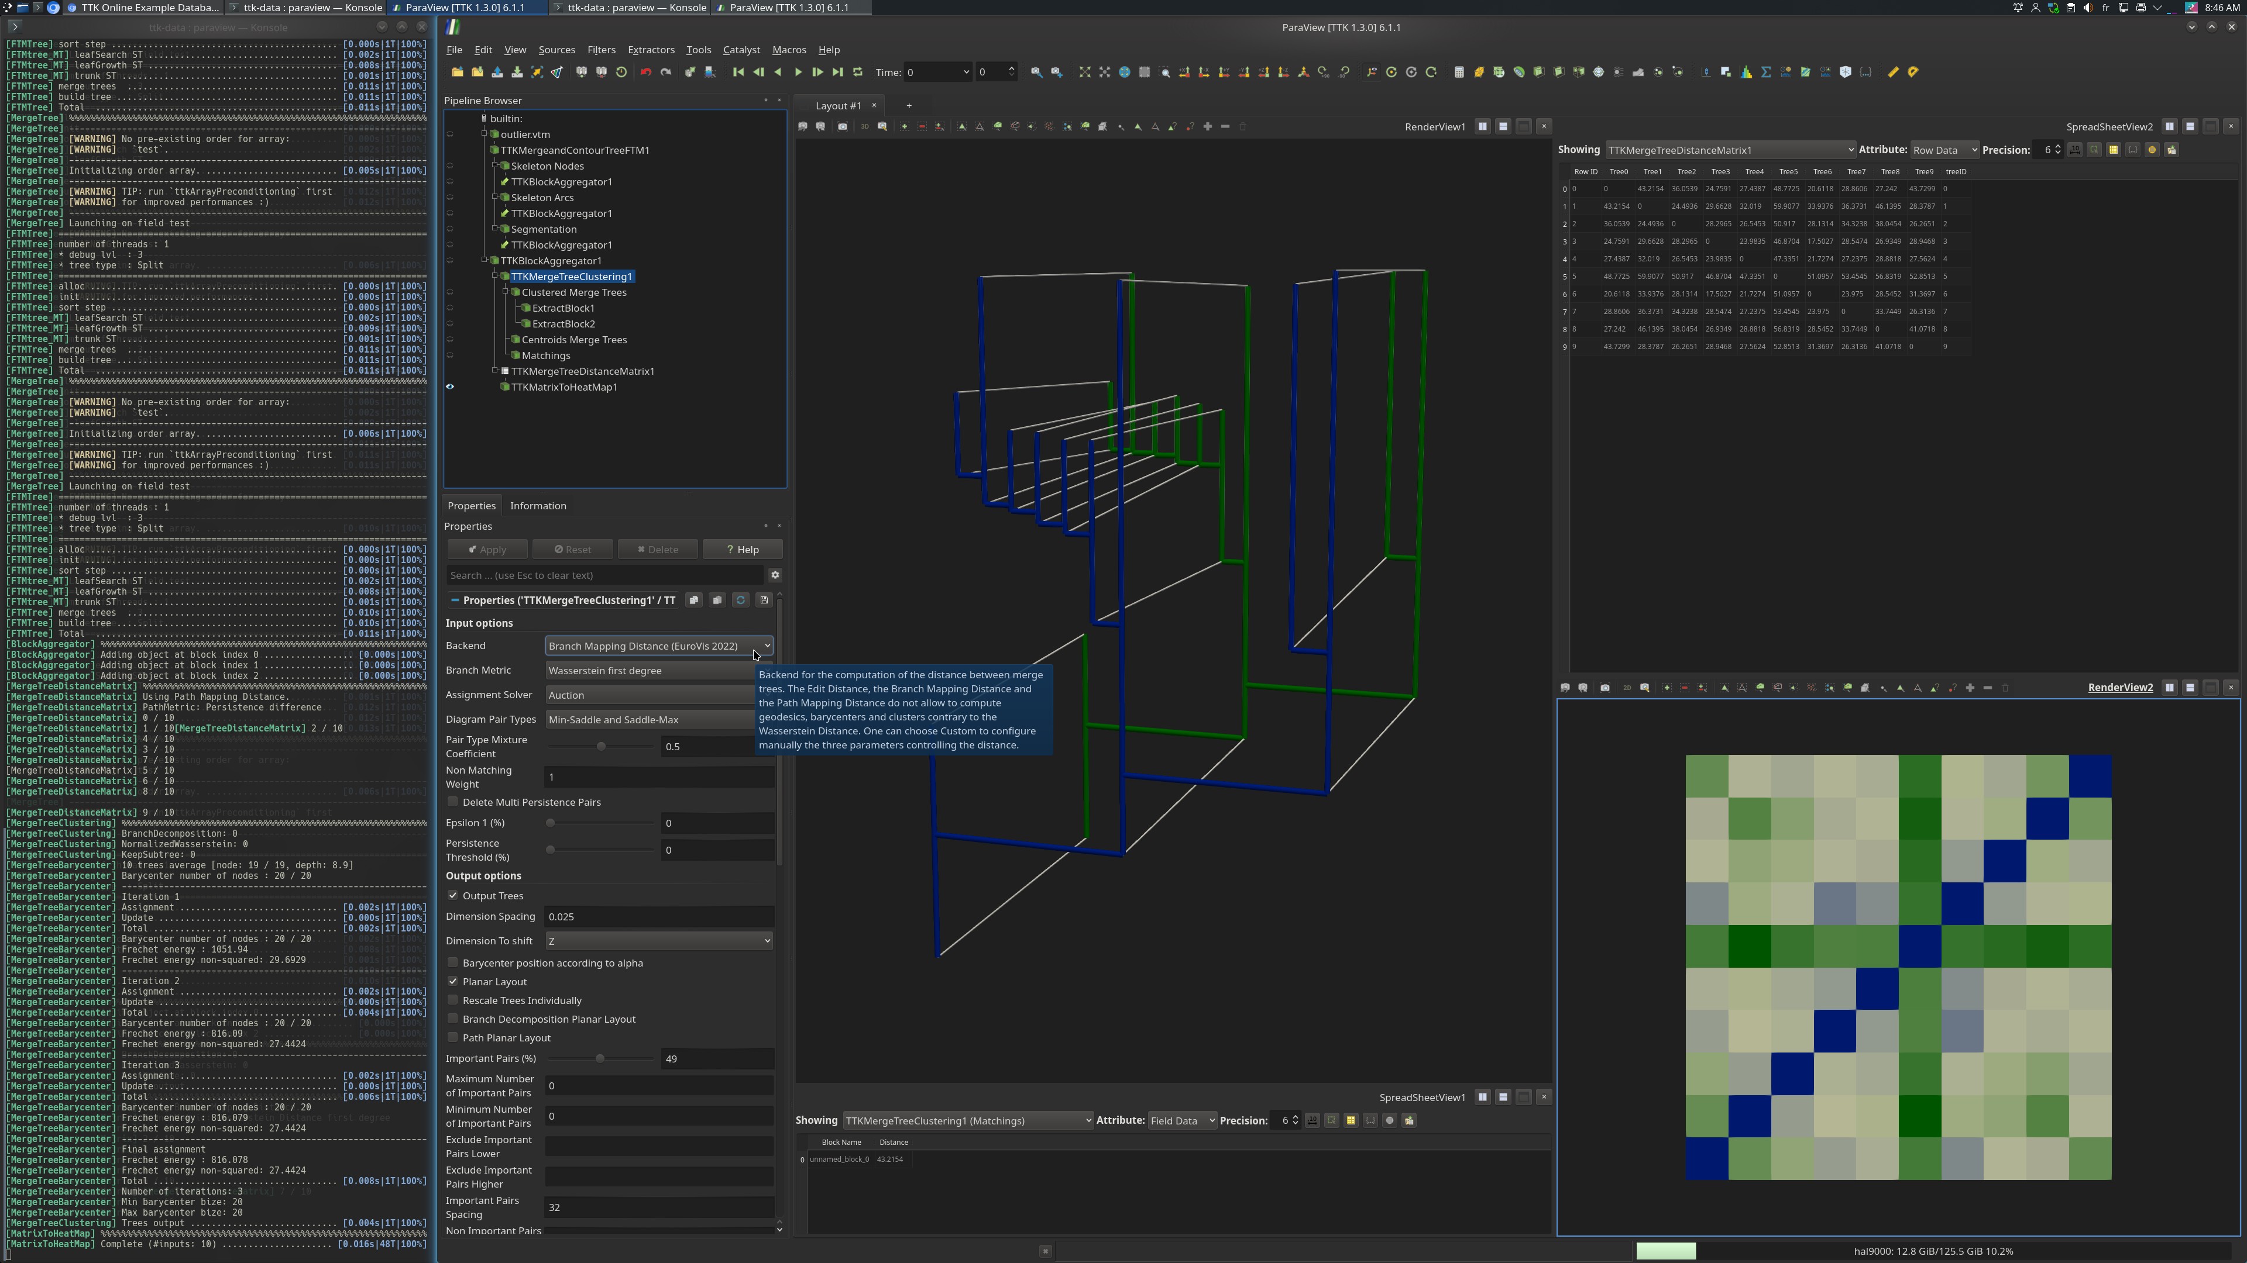Open the Filters menu
The height and width of the screenshot is (1263, 2247).
pos(601,50)
